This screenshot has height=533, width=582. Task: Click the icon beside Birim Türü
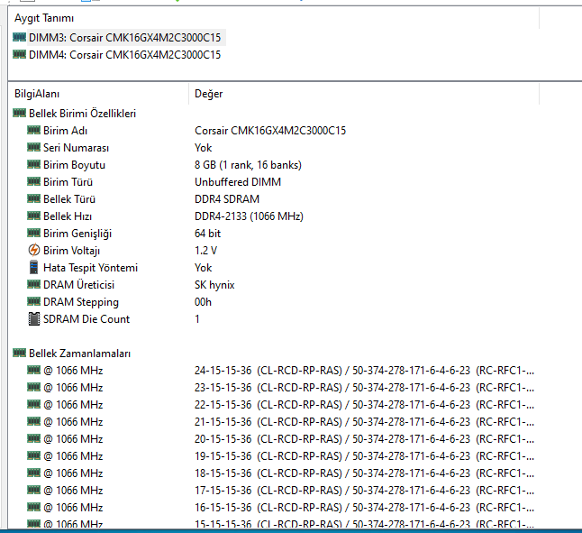(x=33, y=181)
